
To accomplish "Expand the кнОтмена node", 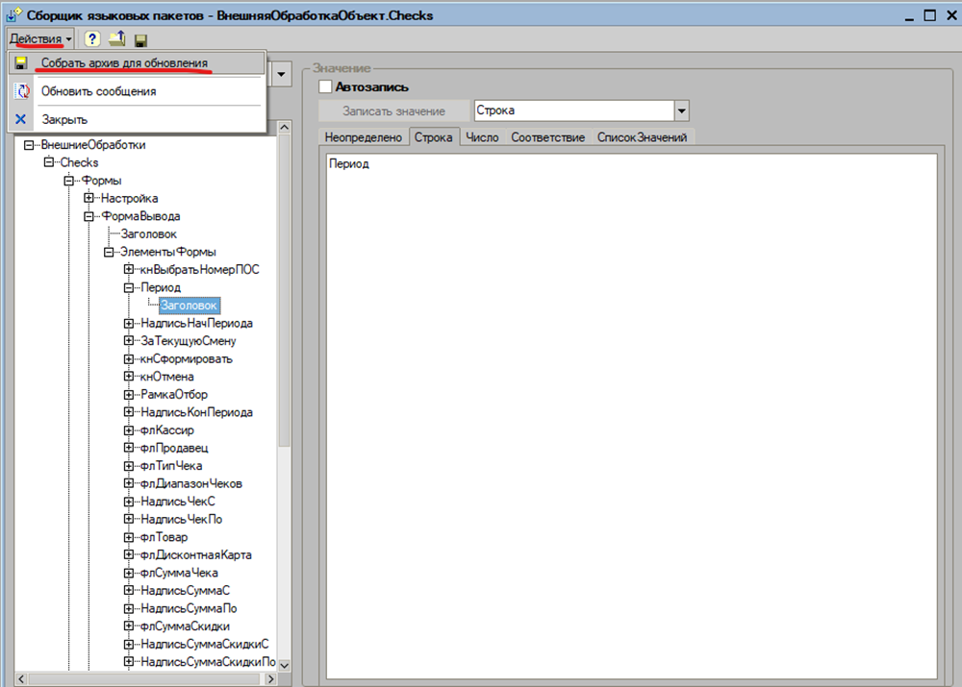I will click(129, 377).
